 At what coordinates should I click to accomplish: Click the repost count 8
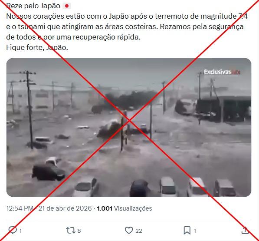79,231
